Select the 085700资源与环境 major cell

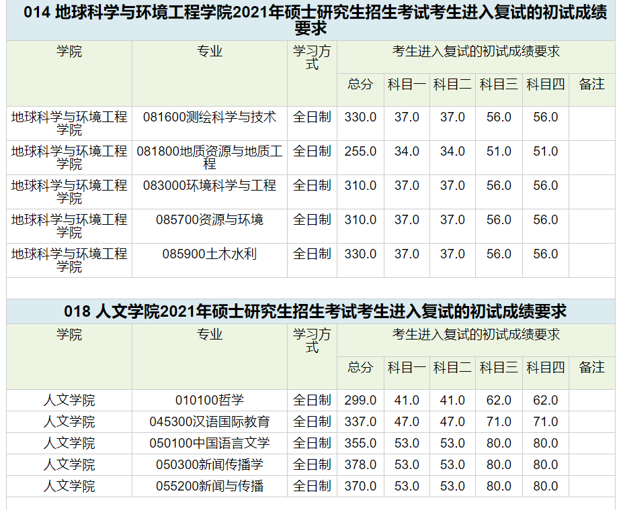pyautogui.click(x=210, y=225)
